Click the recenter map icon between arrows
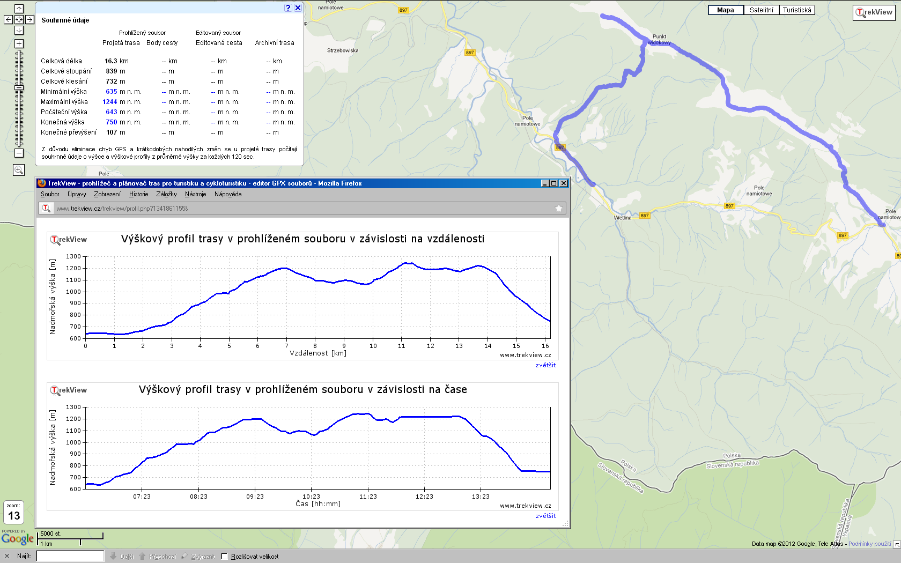The height and width of the screenshot is (563, 901). tap(19, 19)
